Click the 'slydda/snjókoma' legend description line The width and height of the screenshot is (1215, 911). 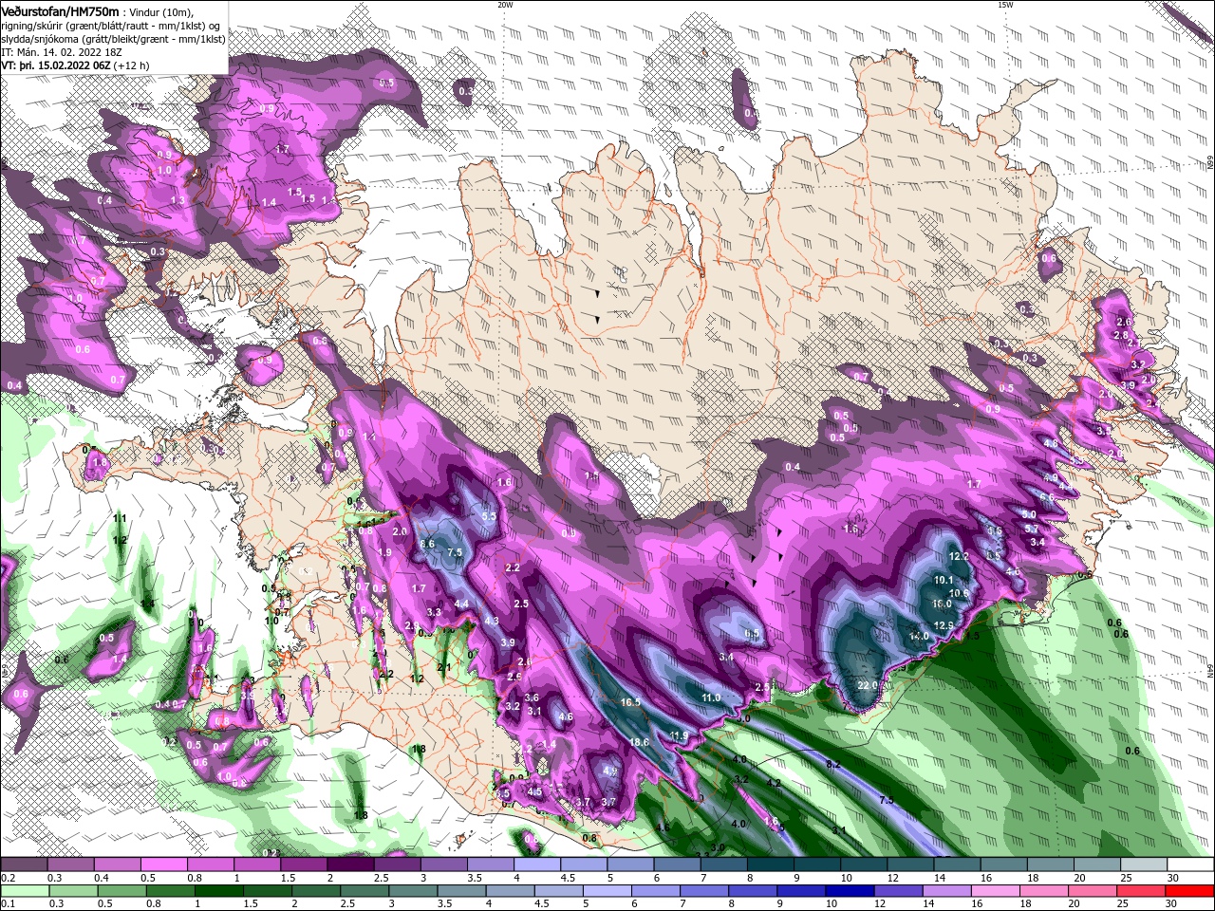coord(113,39)
